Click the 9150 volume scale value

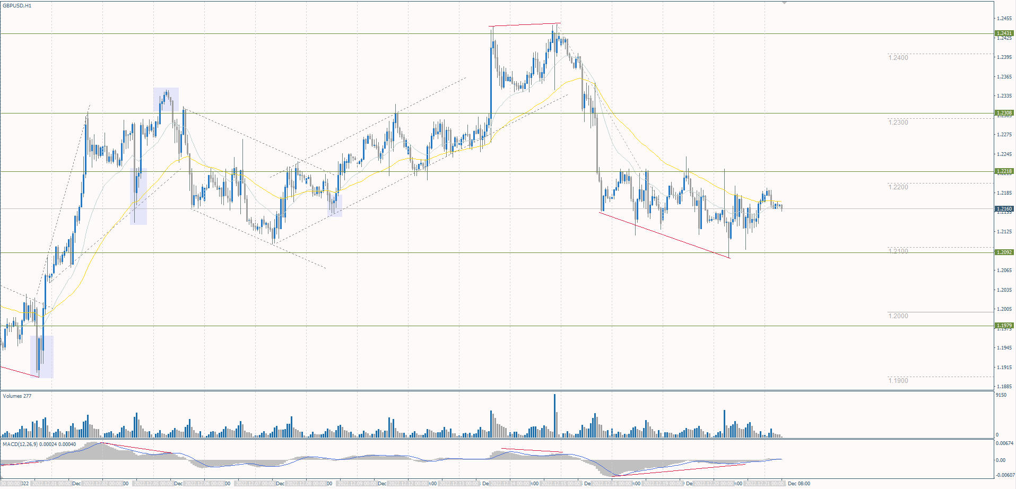[x=1001, y=396]
